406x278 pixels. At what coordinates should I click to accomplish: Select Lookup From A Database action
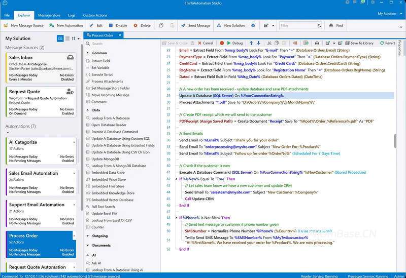click(x=110, y=118)
